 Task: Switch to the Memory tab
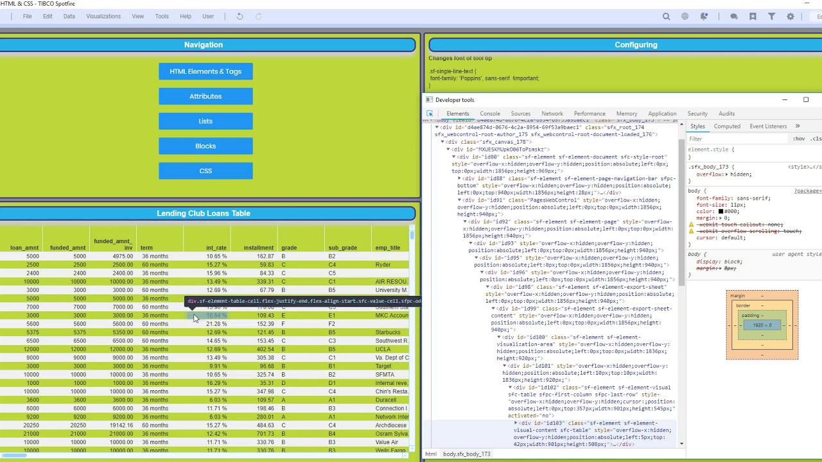click(627, 114)
